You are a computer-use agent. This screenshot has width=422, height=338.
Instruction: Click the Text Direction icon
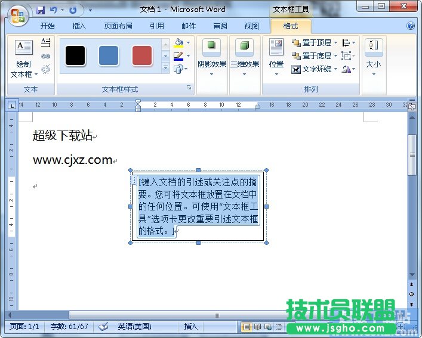tap(46, 43)
